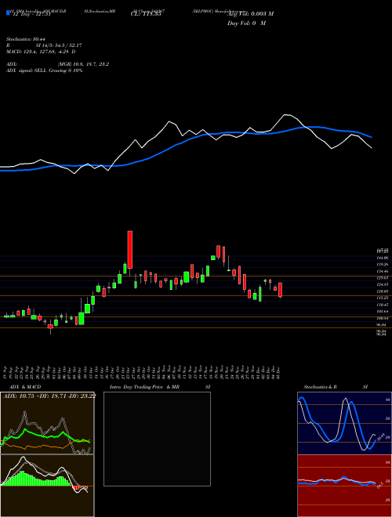
Task: Click the ADX signal: SELL Growing @ 10% text
Action: (44, 70)
